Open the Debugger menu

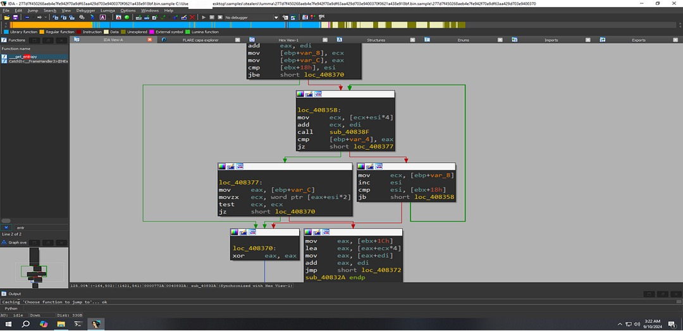[x=84, y=11]
